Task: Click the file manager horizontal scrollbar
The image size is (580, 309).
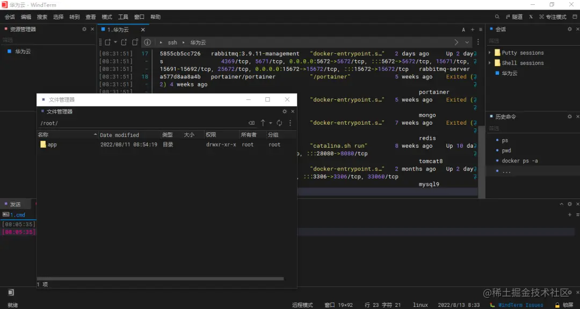Action: [160, 279]
